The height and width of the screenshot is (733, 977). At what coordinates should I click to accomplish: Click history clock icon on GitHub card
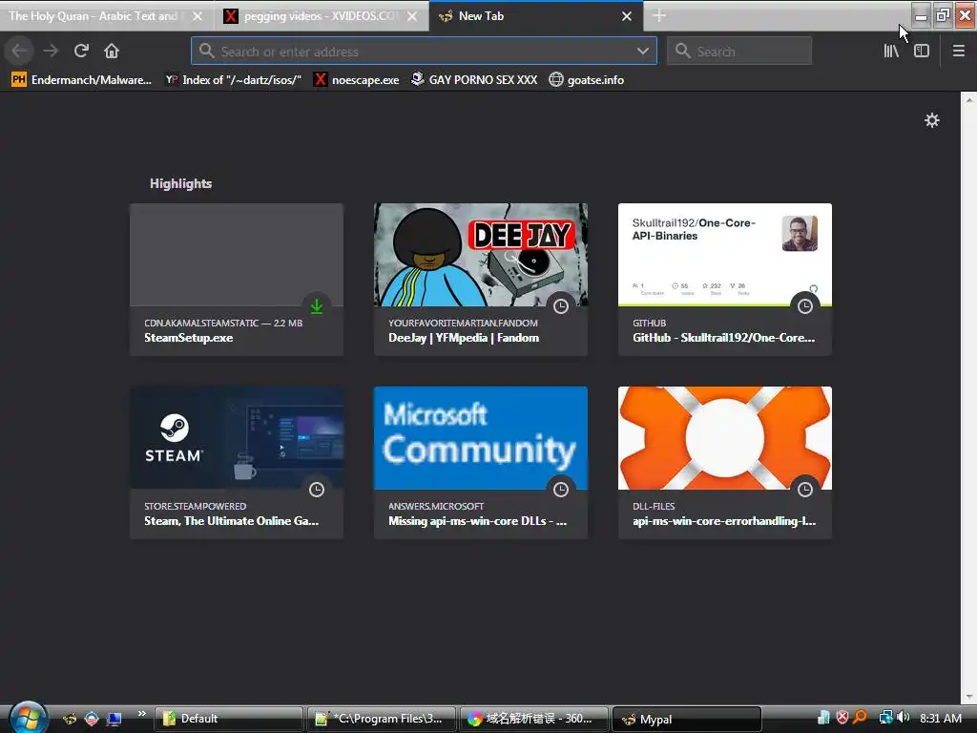tap(805, 306)
